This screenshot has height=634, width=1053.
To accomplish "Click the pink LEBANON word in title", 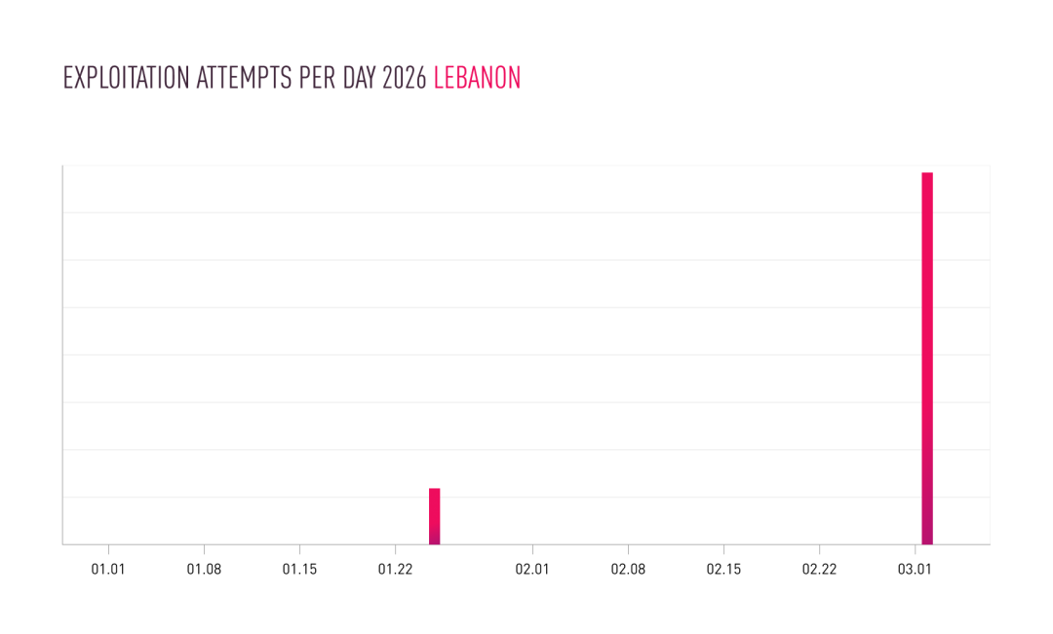I will 477,79.
